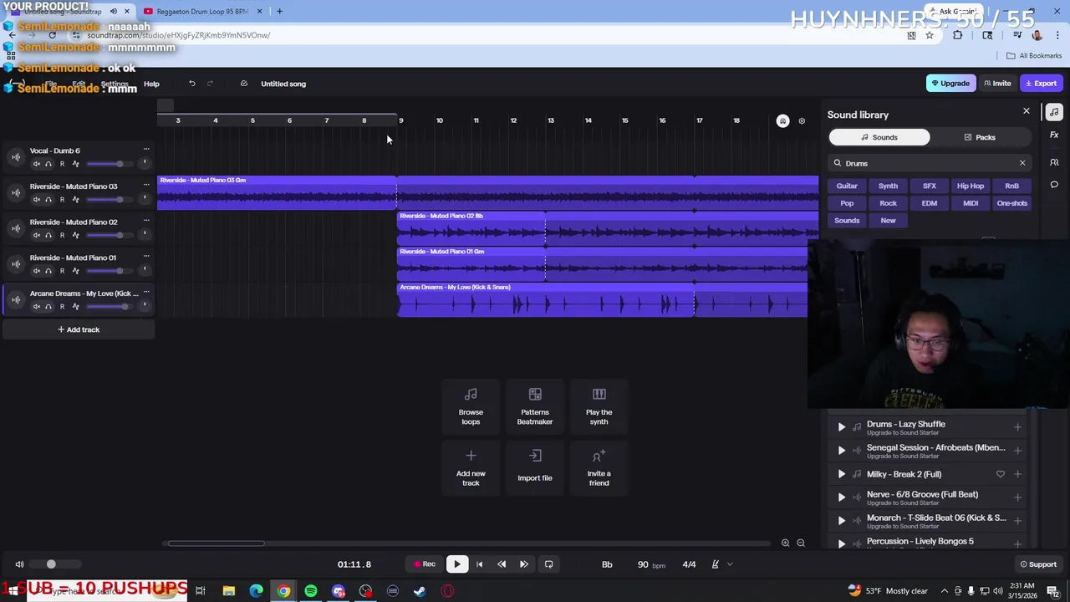Mute the Vocal - Dumb 6 track
Viewport: 1070px width, 602px height.
(36, 164)
